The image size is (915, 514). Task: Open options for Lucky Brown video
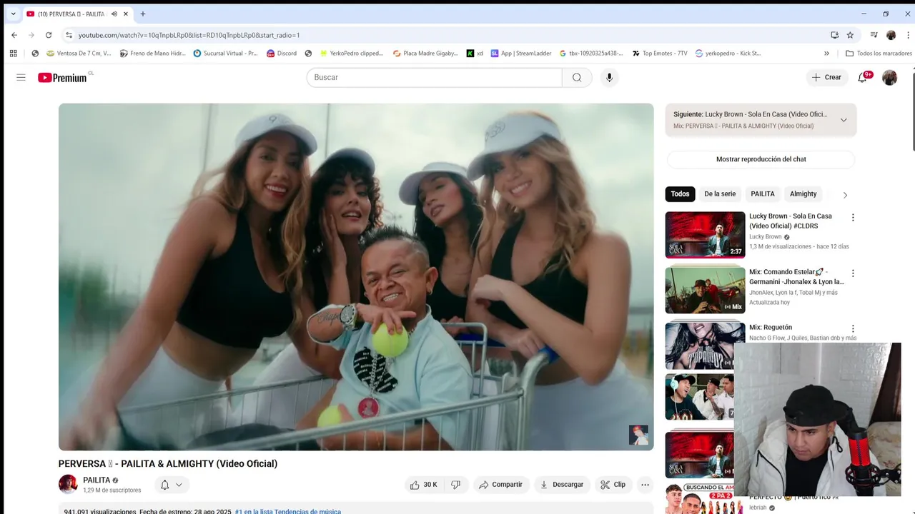click(x=852, y=218)
